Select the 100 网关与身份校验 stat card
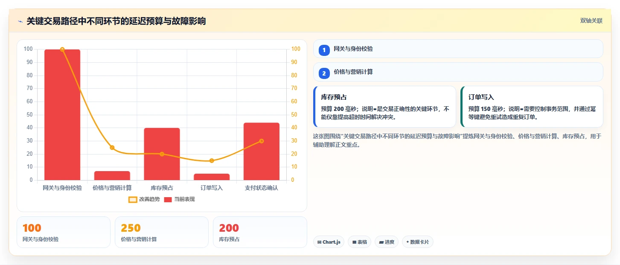 (x=64, y=232)
